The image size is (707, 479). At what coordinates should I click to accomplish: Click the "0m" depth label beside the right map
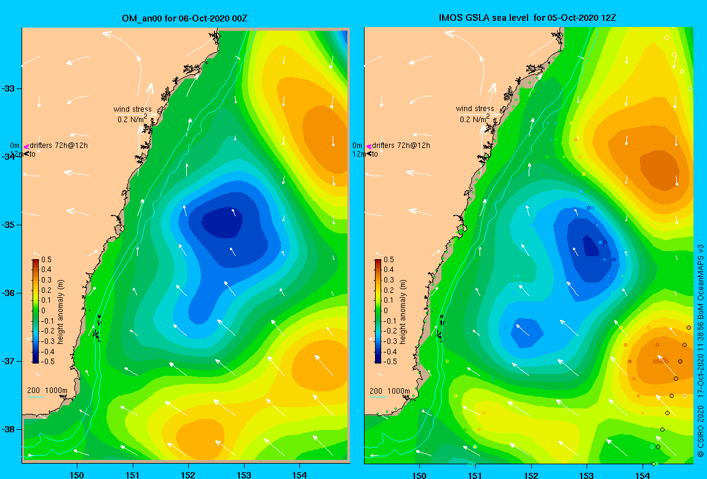[357, 146]
